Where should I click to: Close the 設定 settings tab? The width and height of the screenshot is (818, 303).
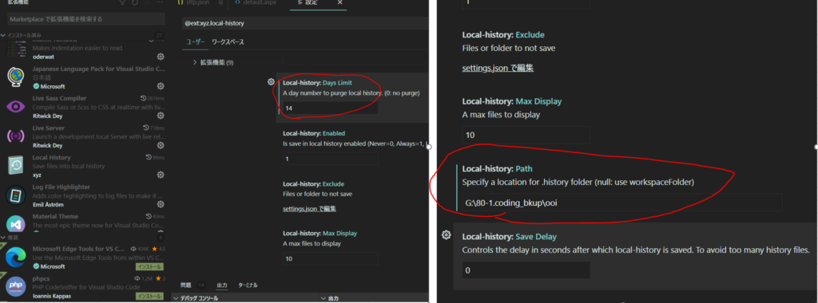pos(340,2)
